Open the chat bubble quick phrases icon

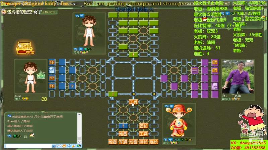tap(59, 146)
